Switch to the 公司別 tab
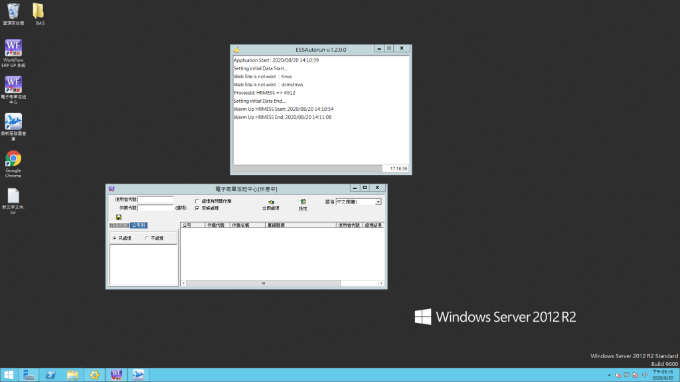This screenshot has width=680, height=382. (139, 225)
